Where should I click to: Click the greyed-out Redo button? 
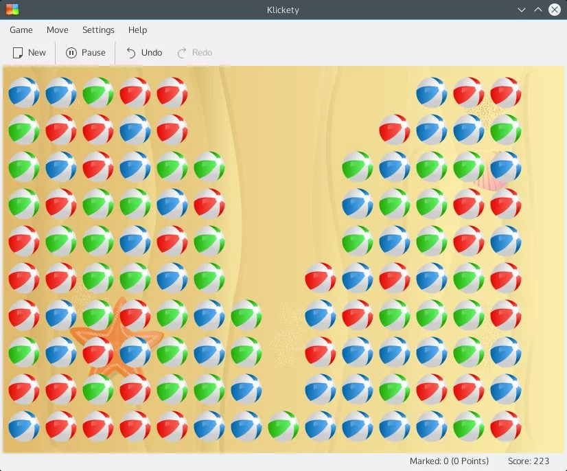pos(195,53)
